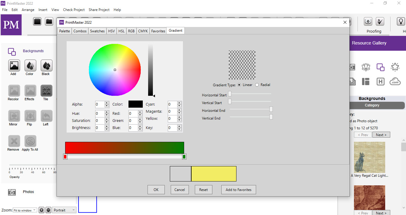Click the Cancel button

[180, 190]
